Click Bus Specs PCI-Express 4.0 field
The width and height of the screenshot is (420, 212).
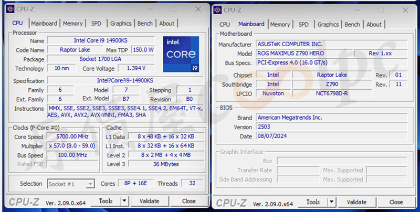pos(332,62)
